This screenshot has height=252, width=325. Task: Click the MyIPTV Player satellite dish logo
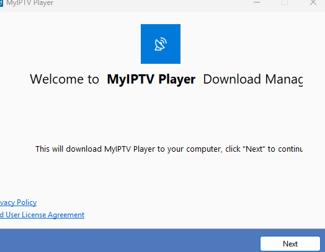[161, 44]
